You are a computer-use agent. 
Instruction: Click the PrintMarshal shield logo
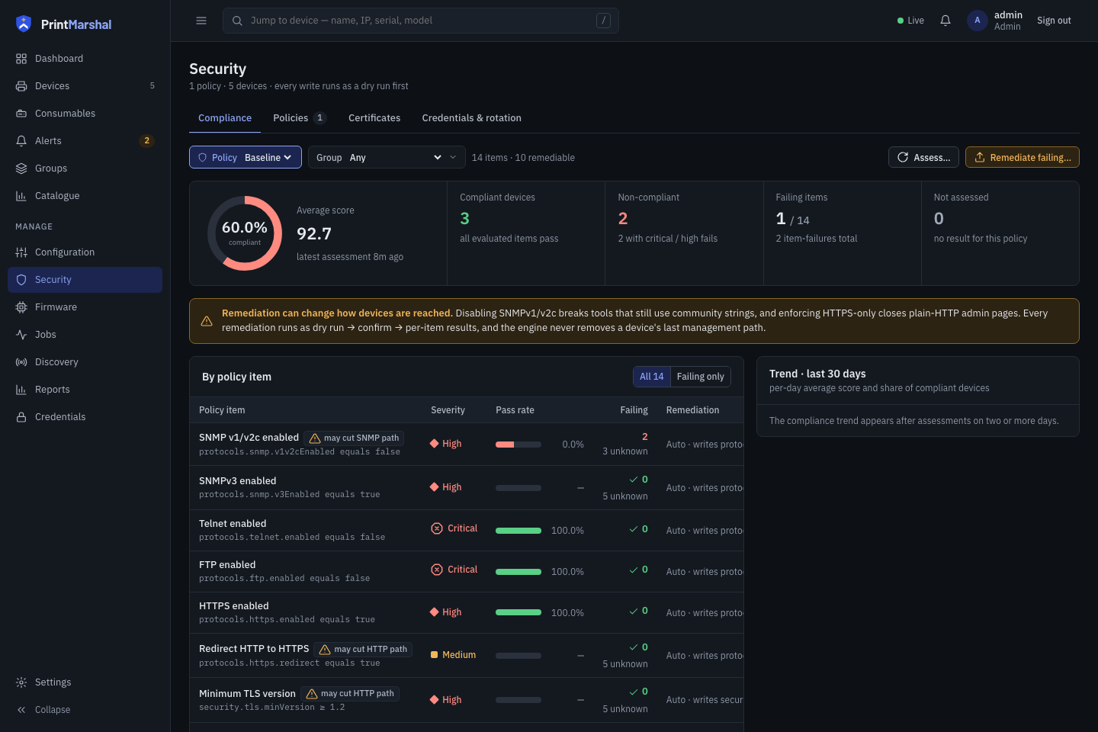coord(24,24)
